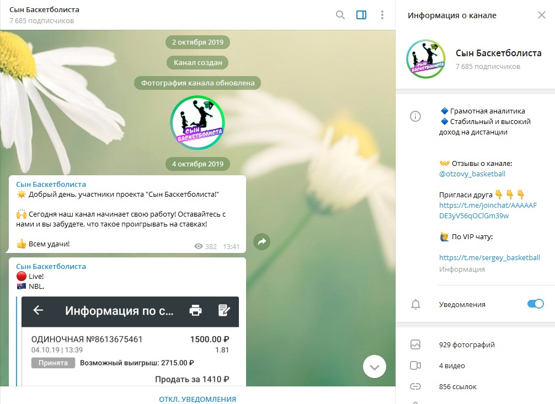Click the 4 октября 2019 date badge
This screenshot has width=555, height=404.
(198, 164)
